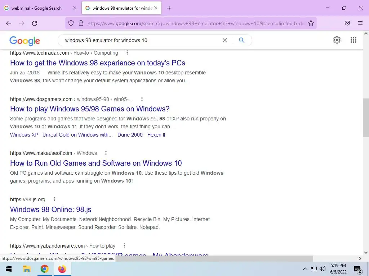Open the notification center icon

(x=358, y=269)
